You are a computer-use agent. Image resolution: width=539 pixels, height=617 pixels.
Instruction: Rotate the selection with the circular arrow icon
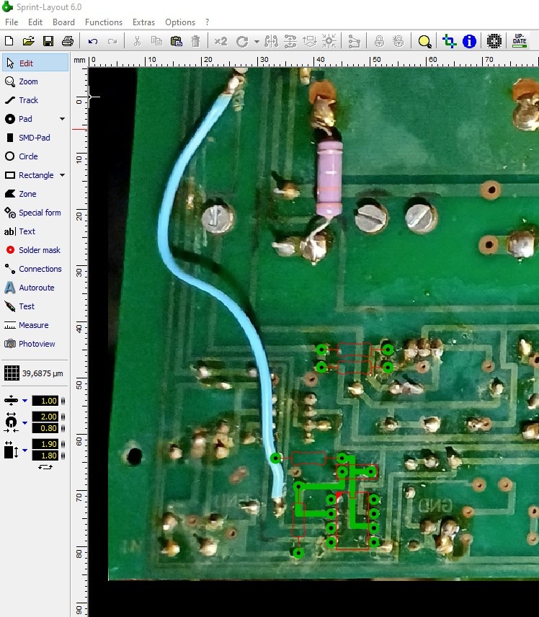click(242, 41)
